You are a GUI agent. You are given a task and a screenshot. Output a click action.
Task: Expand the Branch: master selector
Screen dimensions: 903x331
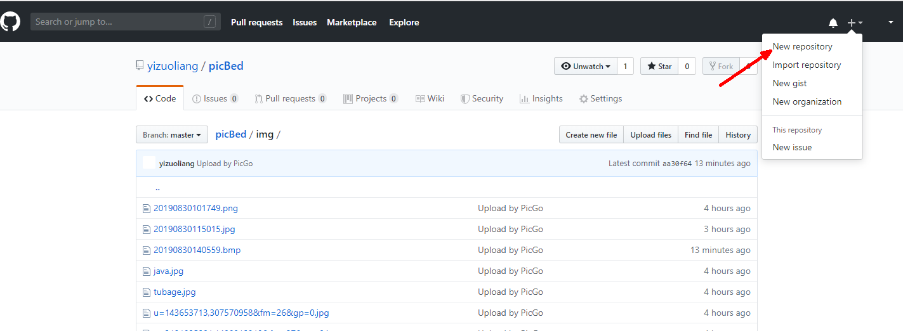click(x=172, y=134)
